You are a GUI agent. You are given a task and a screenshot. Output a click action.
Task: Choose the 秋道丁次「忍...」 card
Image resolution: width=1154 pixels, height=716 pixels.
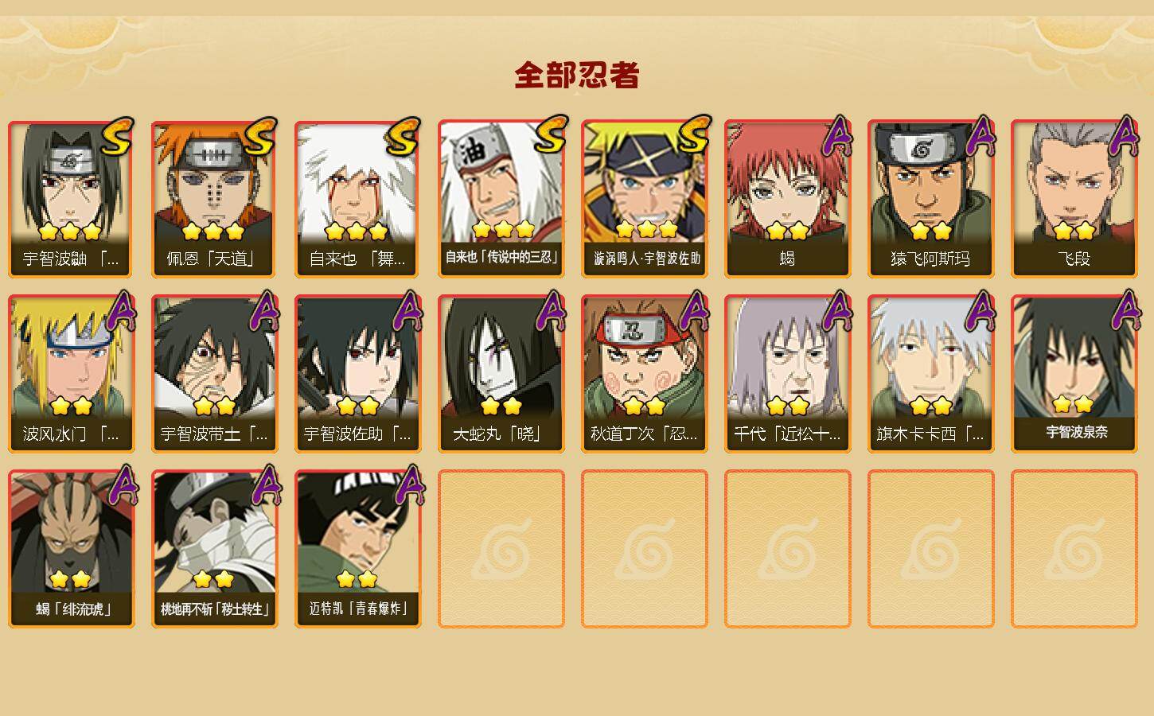(x=645, y=374)
